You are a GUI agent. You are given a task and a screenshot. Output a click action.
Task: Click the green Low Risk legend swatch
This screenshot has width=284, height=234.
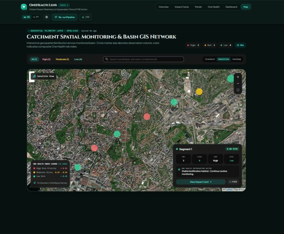pos(34,176)
